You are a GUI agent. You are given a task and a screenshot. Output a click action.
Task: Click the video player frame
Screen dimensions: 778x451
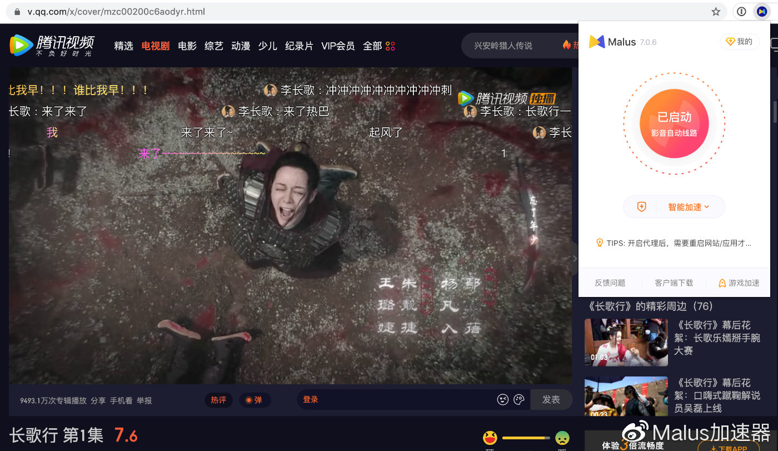tap(290, 225)
